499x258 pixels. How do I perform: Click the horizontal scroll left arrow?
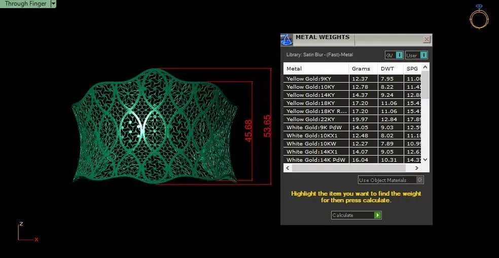pyautogui.click(x=288, y=168)
